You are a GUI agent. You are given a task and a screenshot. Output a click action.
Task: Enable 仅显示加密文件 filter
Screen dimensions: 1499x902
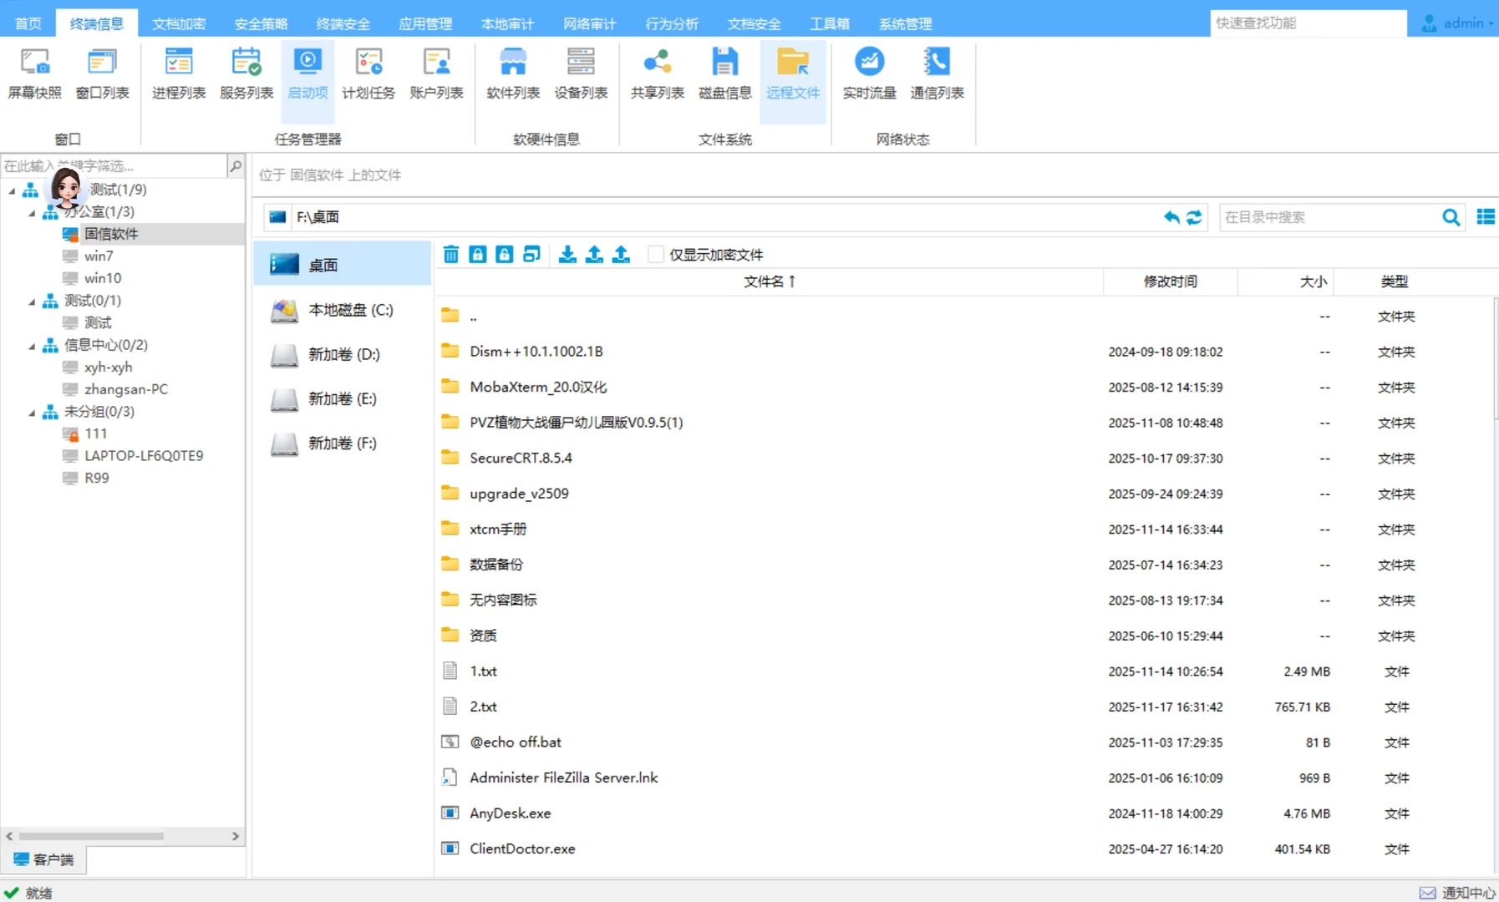click(x=657, y=255)
